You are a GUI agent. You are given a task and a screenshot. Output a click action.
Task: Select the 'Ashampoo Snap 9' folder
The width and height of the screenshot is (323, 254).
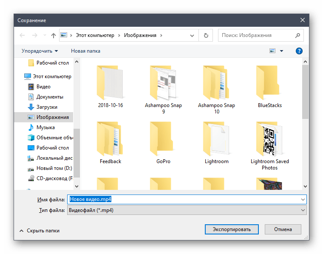[163, 90]
